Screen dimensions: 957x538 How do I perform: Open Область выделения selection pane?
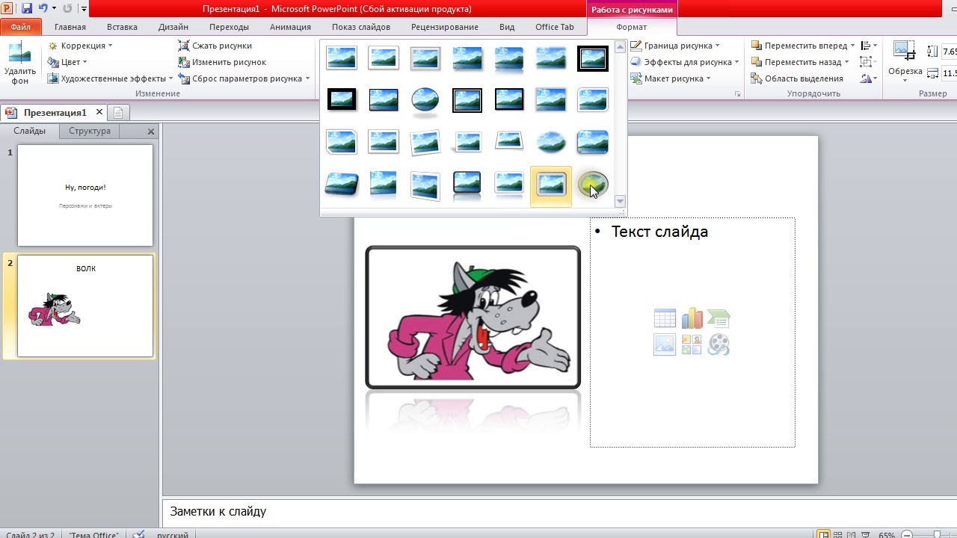click(797, 78)
